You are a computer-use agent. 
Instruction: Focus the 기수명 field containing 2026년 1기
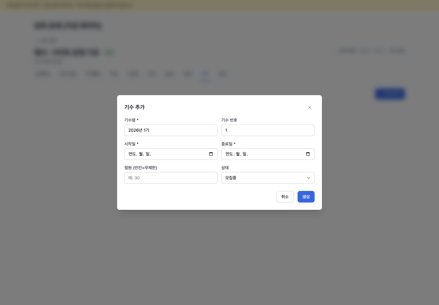pos(171,130)
